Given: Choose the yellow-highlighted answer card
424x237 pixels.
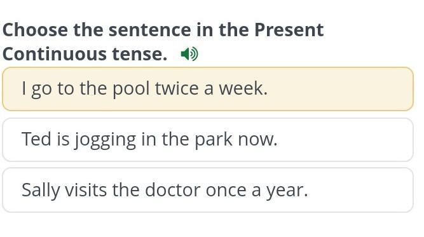Looking at the screenshot, I should point(208,89).
